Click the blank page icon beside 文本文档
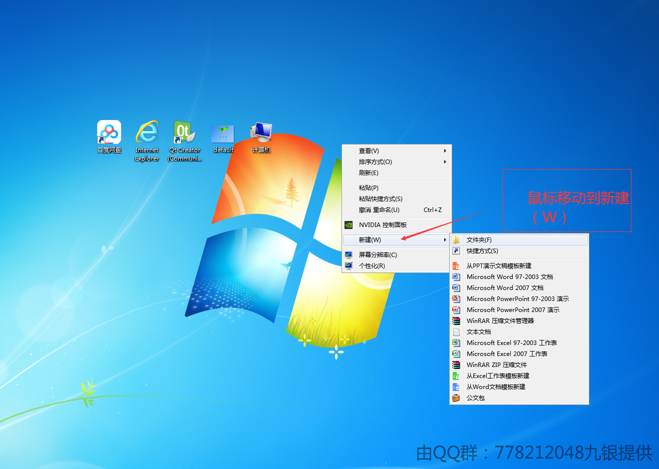The height and width of the screenshot is (469, 659). click(x=456, y=332)
